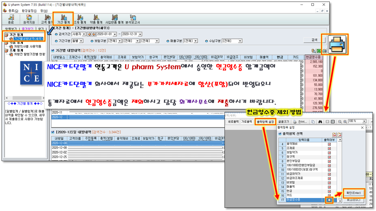Screen dimensions: 376x211
Task: Click the 검색 search button
Action: point(314,40)
